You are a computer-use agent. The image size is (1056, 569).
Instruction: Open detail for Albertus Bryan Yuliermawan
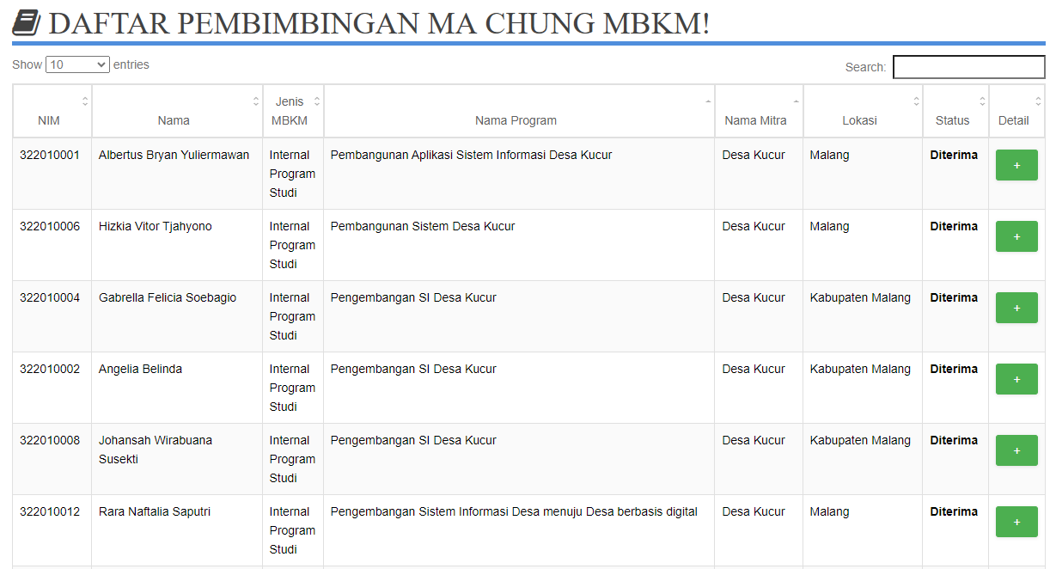click(1016, 165)
